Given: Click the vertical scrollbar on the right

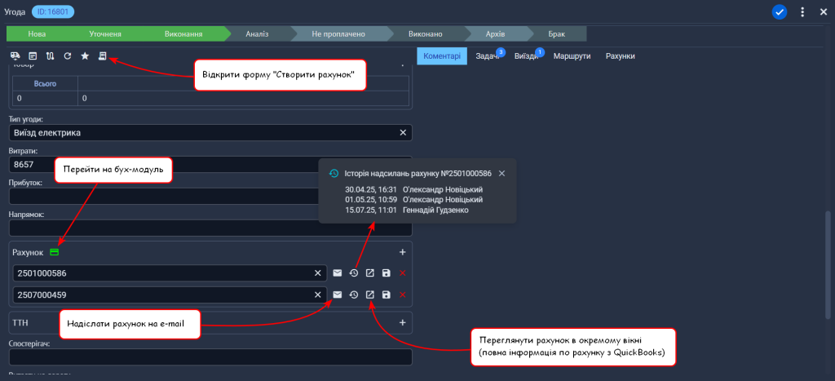Looking at the screenshot, I should [828, 265].
